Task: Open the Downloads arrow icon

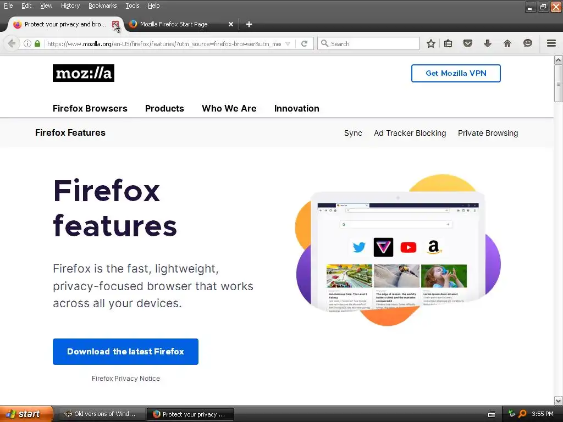Action: tap(488, 44)
